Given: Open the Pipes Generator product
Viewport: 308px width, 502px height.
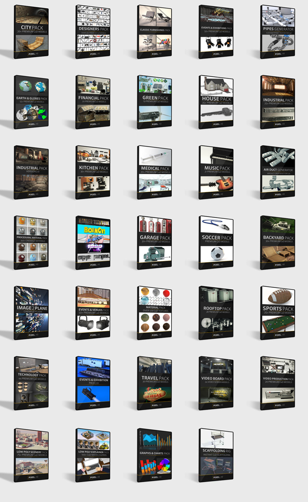Looking at the screenshot, I should (278, 32).
